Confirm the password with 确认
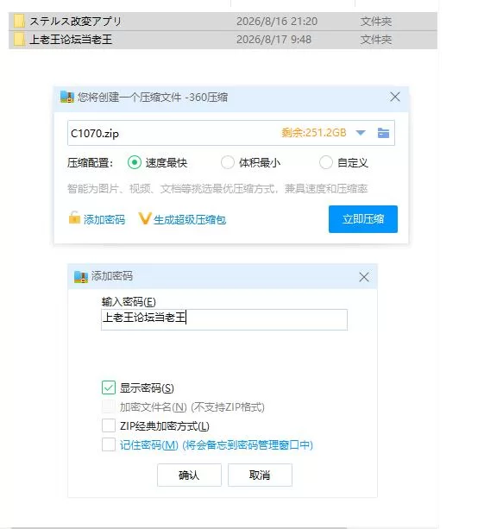 click(189, 475)
